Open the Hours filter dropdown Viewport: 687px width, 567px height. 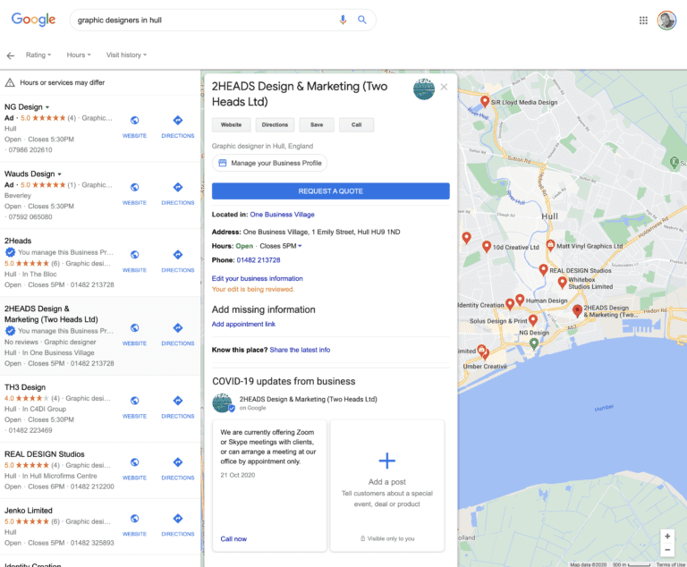[79, 55]
